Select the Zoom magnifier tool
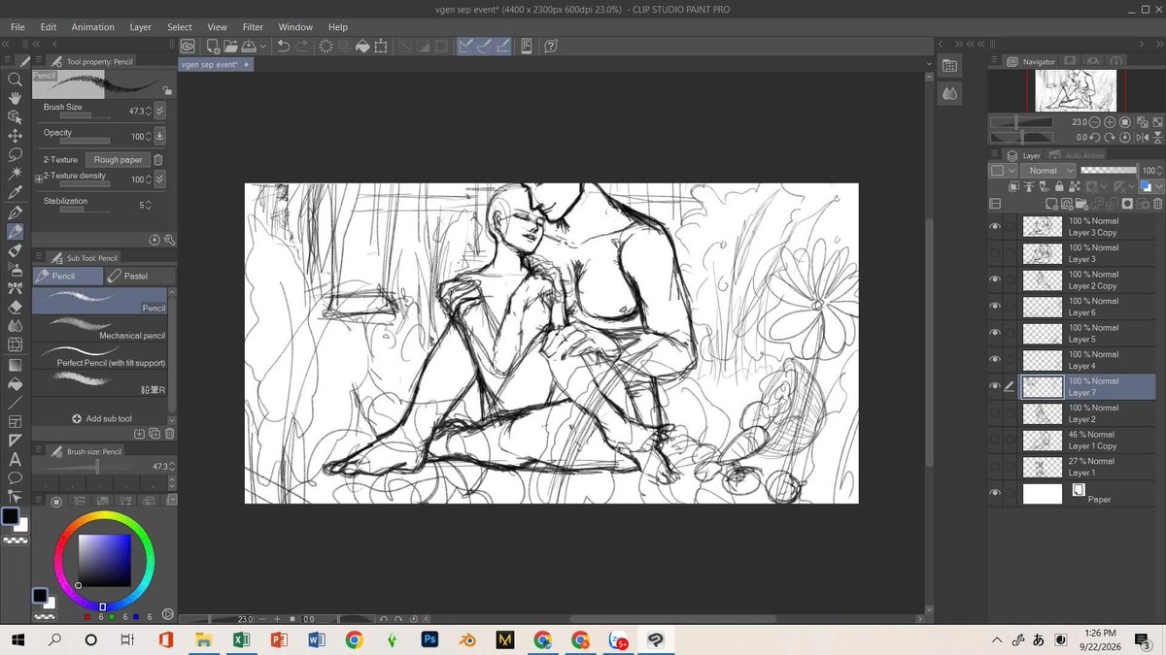This screenshot has width=1166, height=655. click(x=15, y=80)
